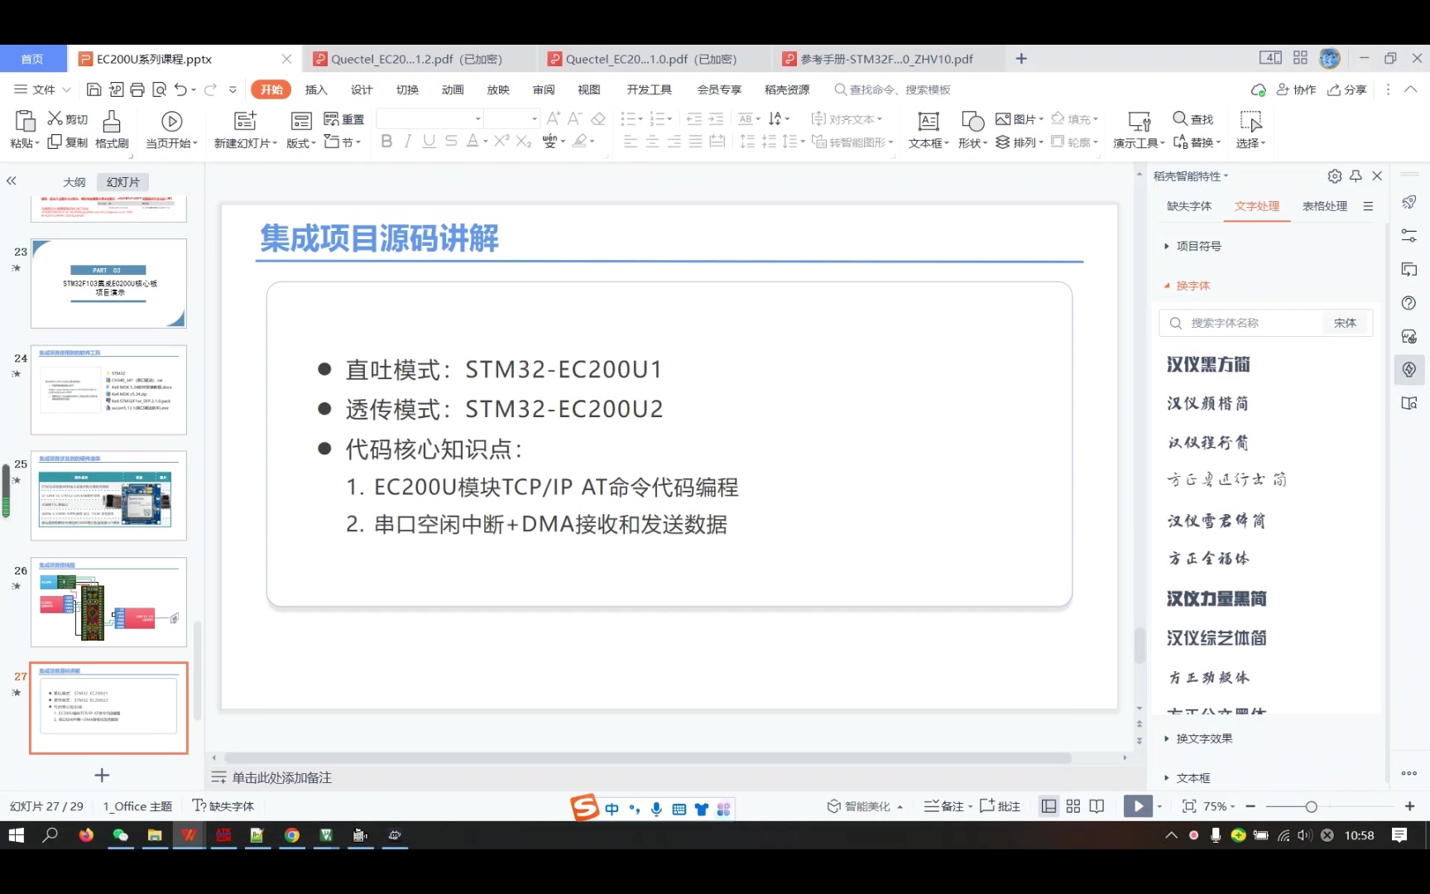Open the 插入 ribbon menu
Viewport: 1430px width, 894px height.
316,89
